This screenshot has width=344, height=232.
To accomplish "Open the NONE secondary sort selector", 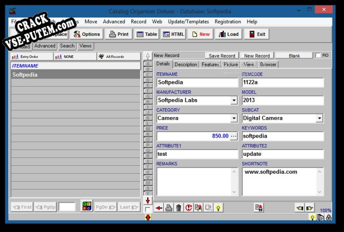I will (x=75, y=57).
